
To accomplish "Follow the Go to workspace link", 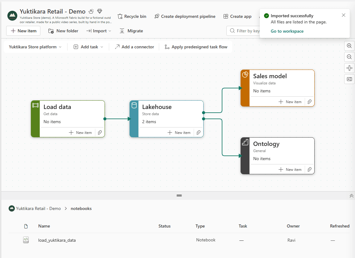I will pyautogui.click(x=287, y=31).
